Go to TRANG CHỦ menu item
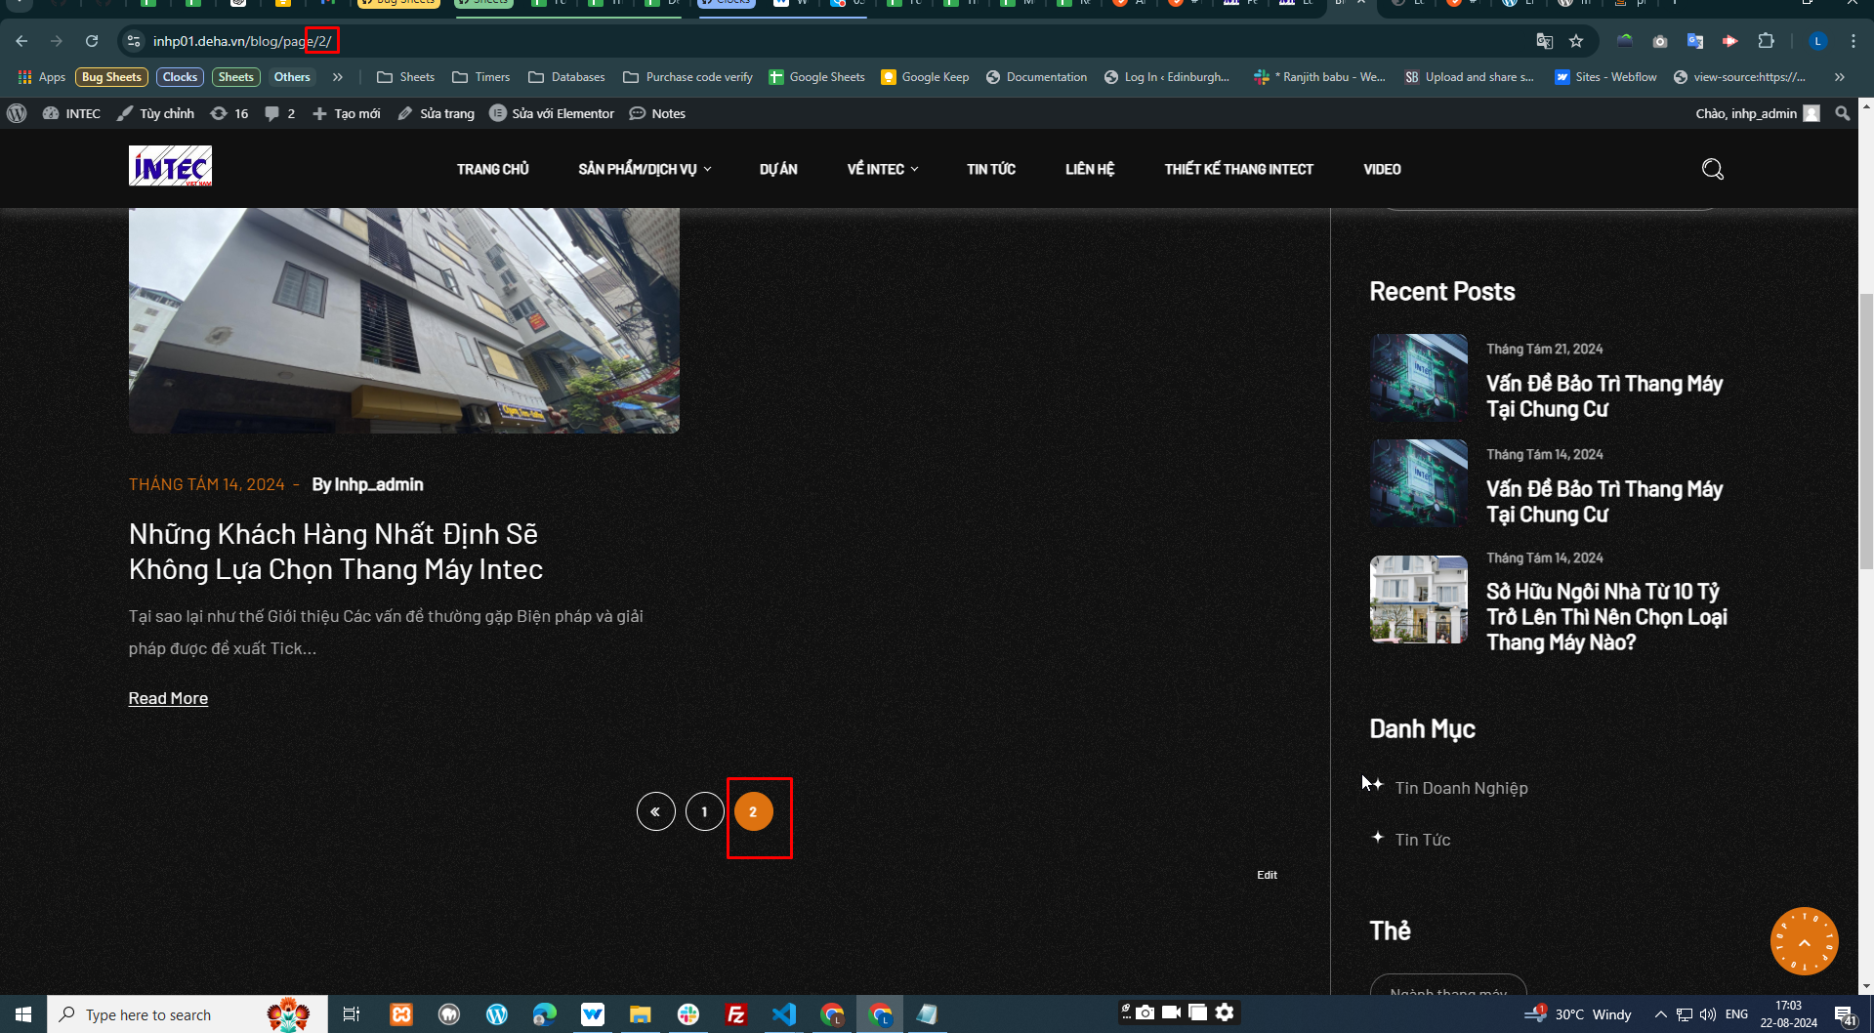This screenshot has height=1033, width=1874. coord(493,169)
